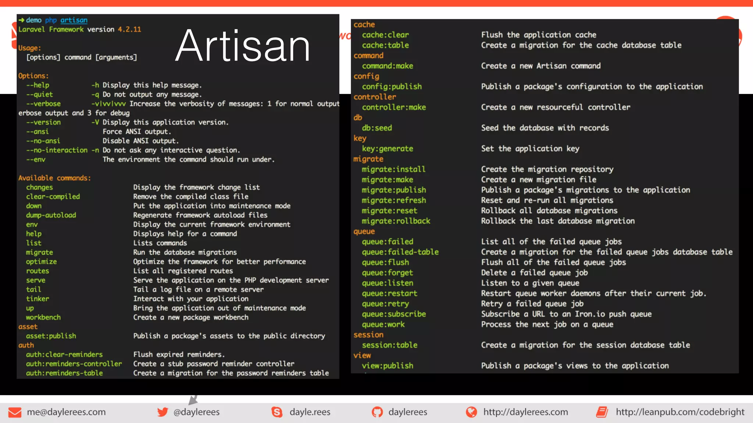Open the http://daylerees.com link
The height and width of the screenshot is (423, 753).
point(525,412)
